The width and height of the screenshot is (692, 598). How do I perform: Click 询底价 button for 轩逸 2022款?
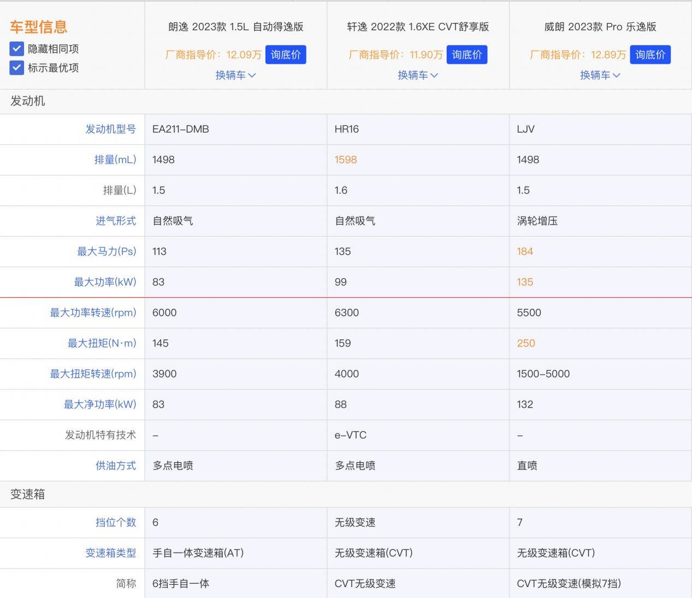pos(467,55)
